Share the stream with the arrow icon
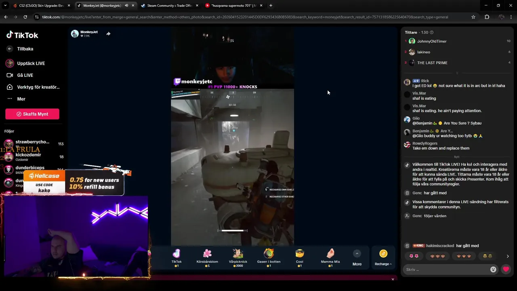This screenshot has width=517, height=291. [x=108, y=34]
